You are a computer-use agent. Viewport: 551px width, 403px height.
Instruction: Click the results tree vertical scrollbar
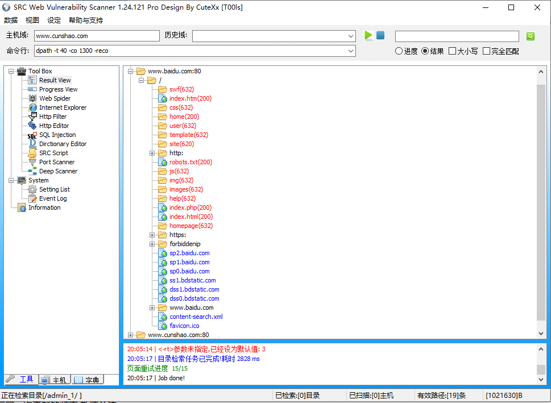coord(541,199)
